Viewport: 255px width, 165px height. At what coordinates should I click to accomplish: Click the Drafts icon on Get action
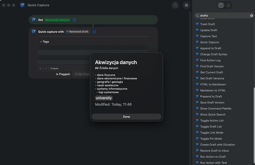(x=34, y=20)
